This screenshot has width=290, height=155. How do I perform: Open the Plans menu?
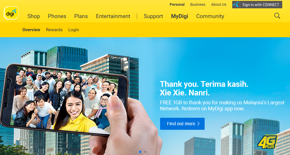(x=81, y=16)
